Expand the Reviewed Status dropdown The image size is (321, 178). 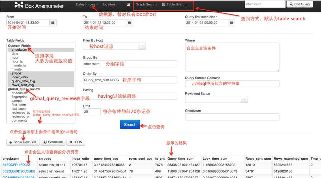[244, 99]
